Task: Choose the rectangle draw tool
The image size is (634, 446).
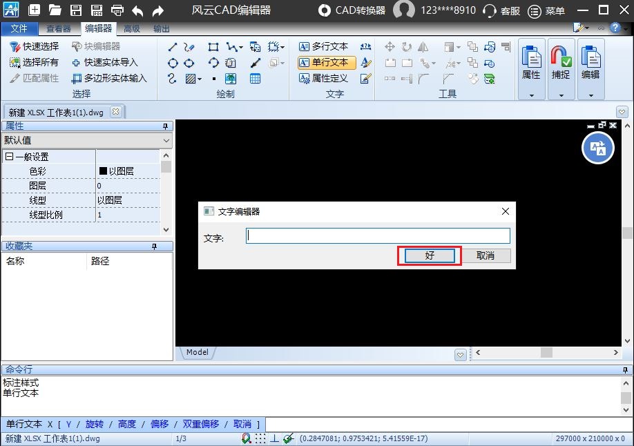Action: coord(213,47)
